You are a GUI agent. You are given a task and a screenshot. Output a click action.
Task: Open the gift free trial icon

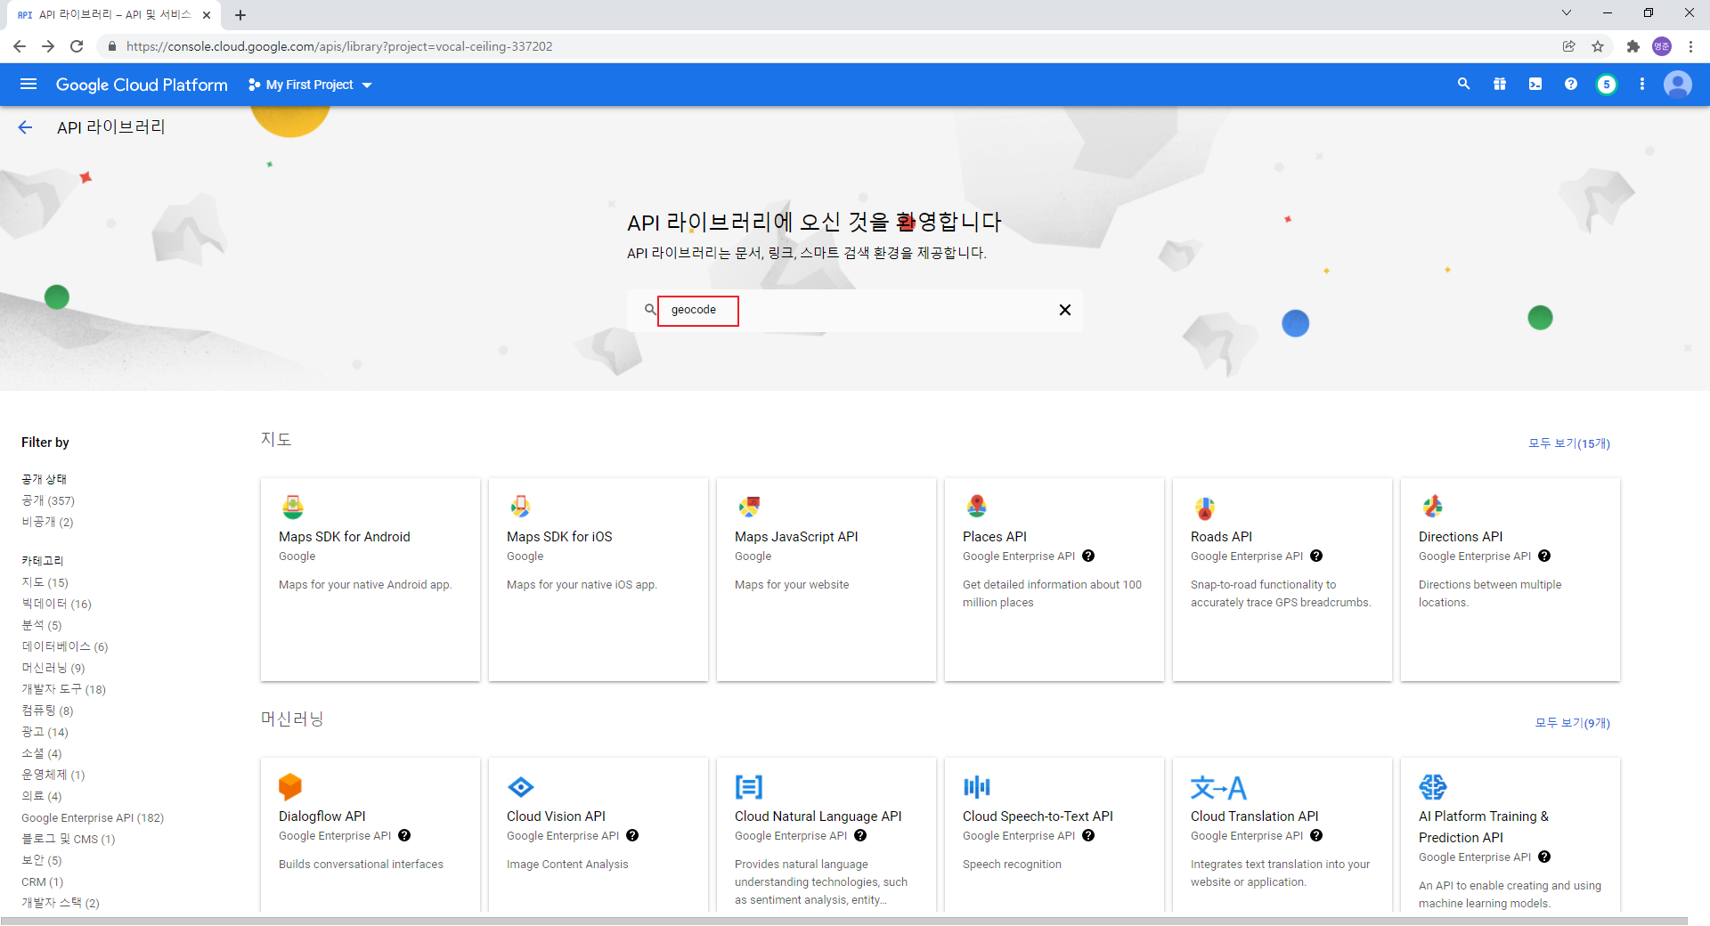tap(1500, 84)
